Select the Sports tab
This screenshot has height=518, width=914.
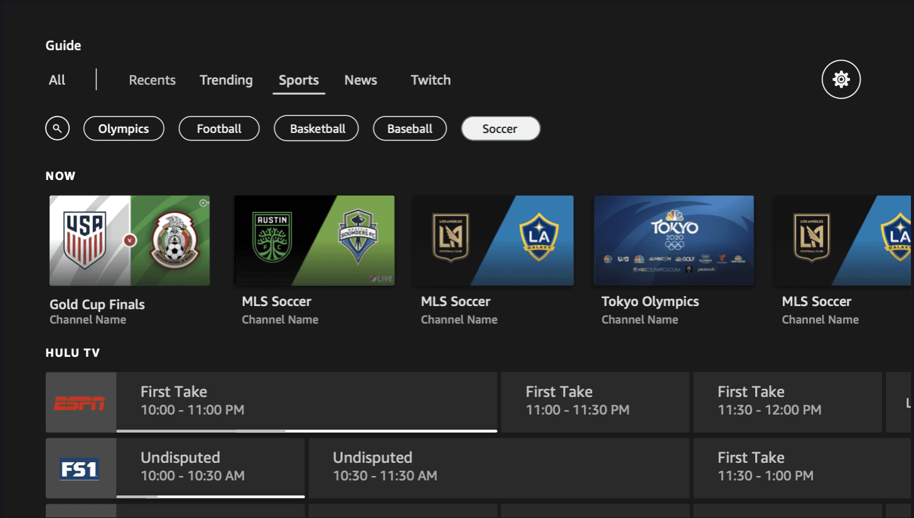(x=299, y=80)
